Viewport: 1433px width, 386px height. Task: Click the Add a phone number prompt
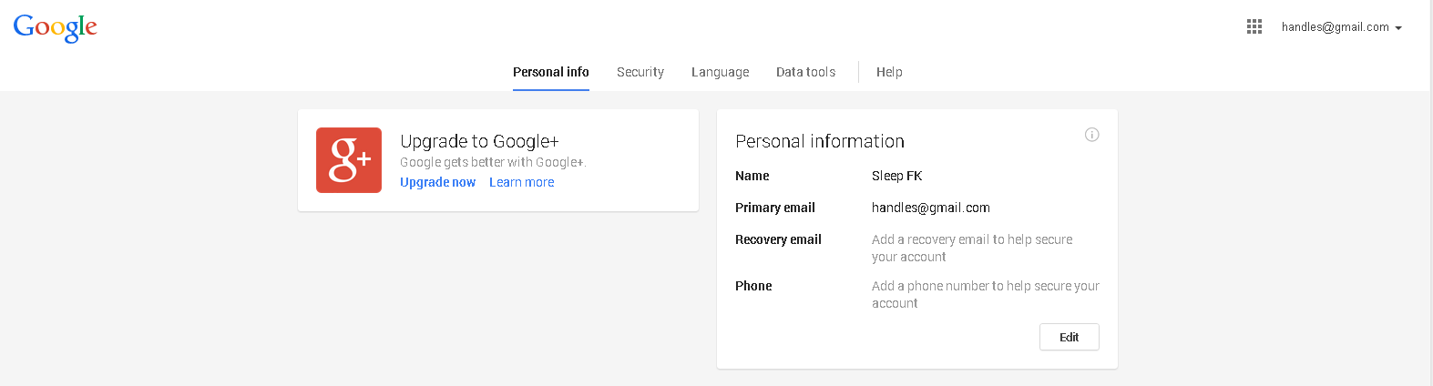985,294
